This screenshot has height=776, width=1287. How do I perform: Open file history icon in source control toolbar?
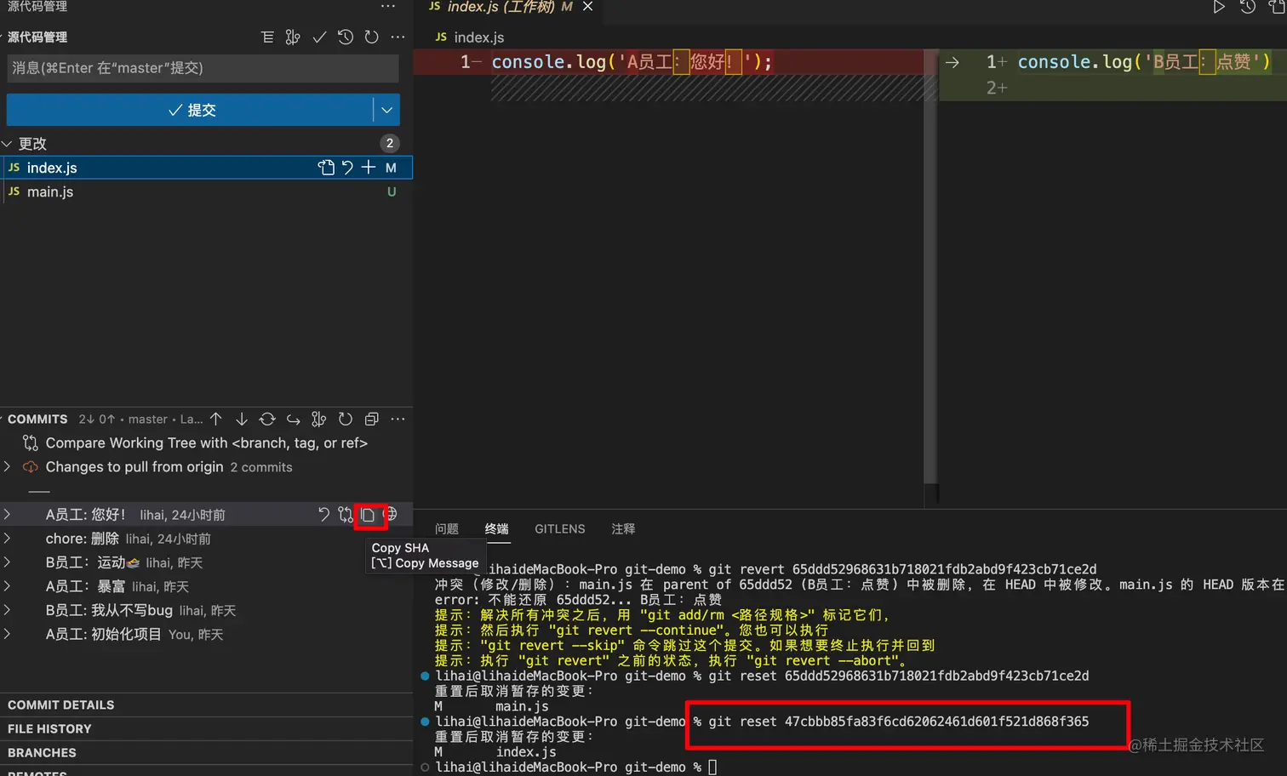pyautogui.click(x=345, y=37)
